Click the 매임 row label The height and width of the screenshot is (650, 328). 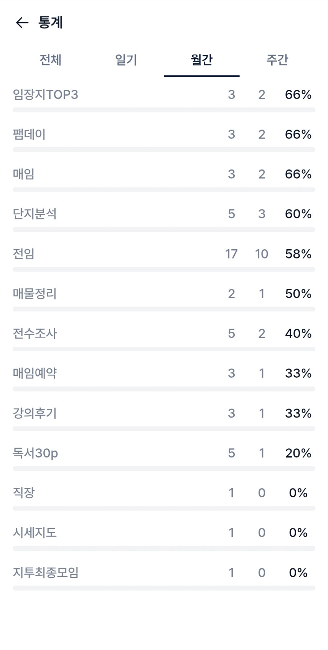(24, 174)
